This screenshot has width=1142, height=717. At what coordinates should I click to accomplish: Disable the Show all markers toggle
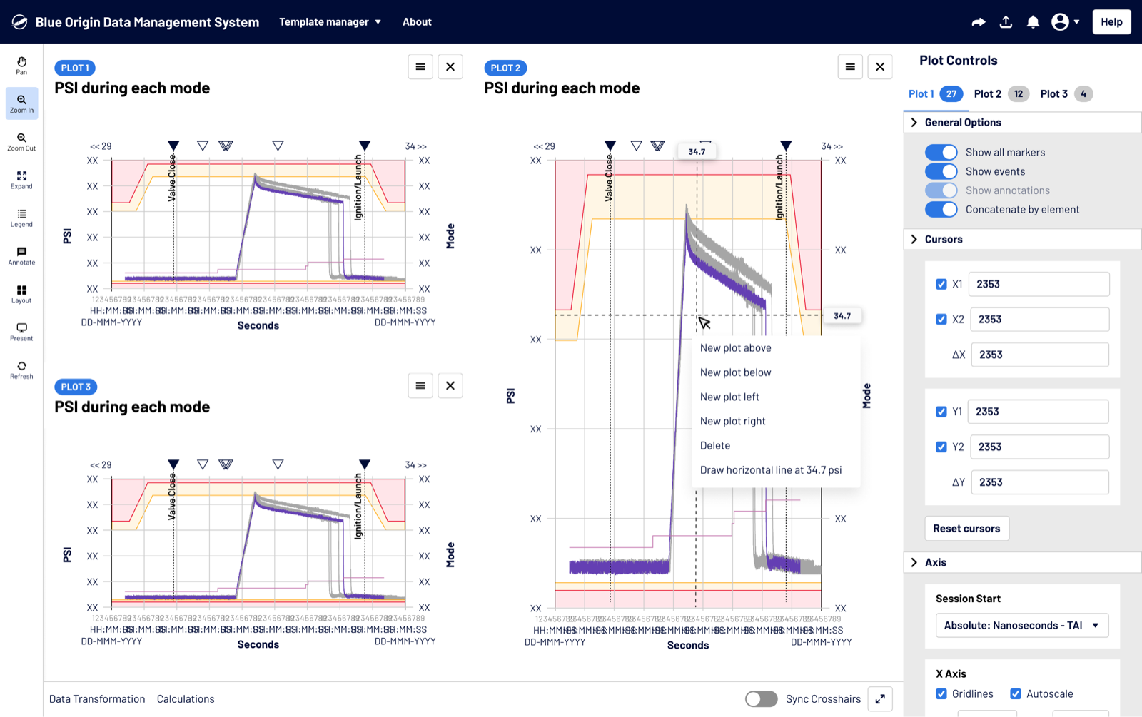pyautogui.click(x=941, y=152)
